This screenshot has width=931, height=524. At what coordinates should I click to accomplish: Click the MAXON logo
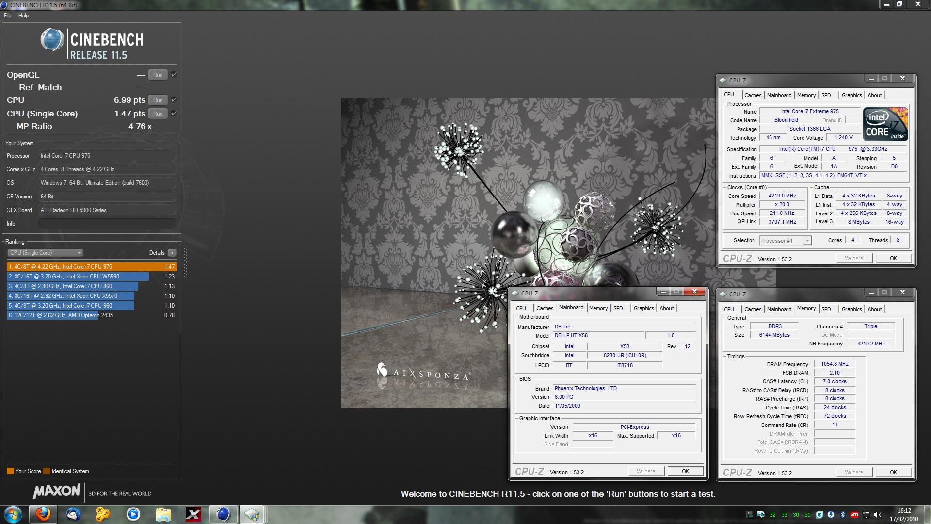pos(56,491)
